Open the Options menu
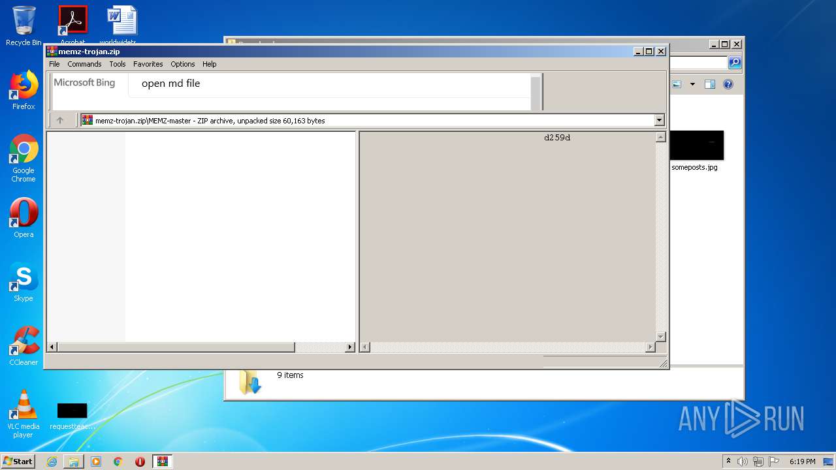The image size is (836, 470). (x=183, y=64)
